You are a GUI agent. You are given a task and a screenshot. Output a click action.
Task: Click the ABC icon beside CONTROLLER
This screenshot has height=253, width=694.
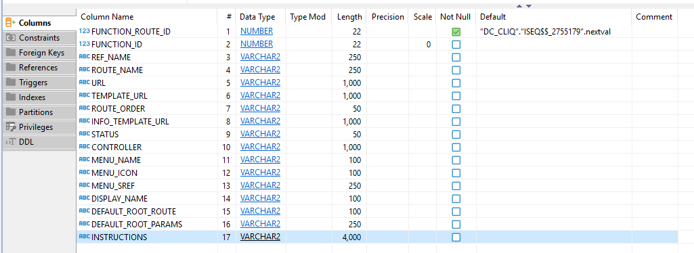click(x=84, y=147)
